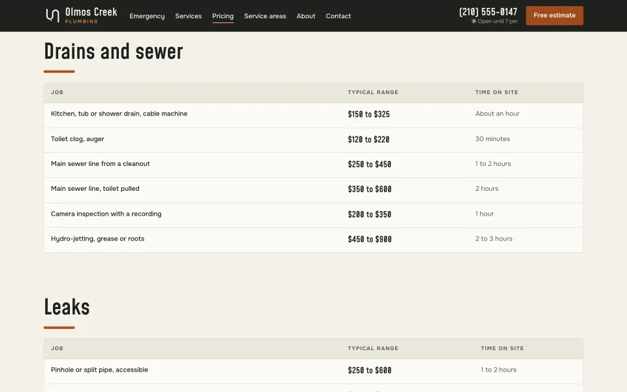Open the Emergency nav item
Screen dimensions: 627x392
click(147, 16)
